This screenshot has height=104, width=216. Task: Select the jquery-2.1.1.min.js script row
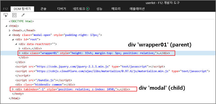point(90,67)
